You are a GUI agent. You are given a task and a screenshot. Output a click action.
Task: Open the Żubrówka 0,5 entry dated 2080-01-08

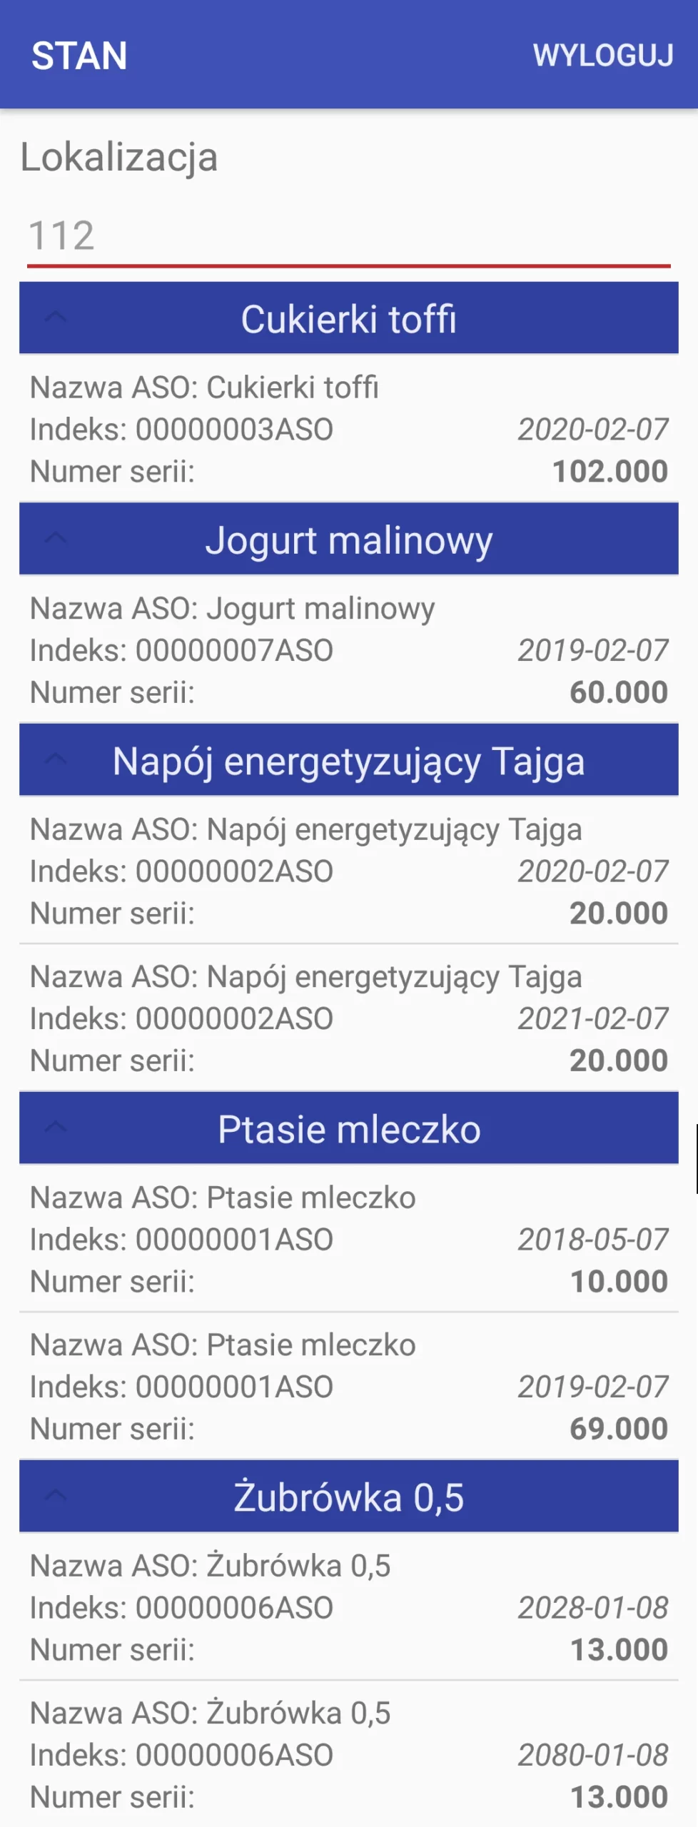348,1755
